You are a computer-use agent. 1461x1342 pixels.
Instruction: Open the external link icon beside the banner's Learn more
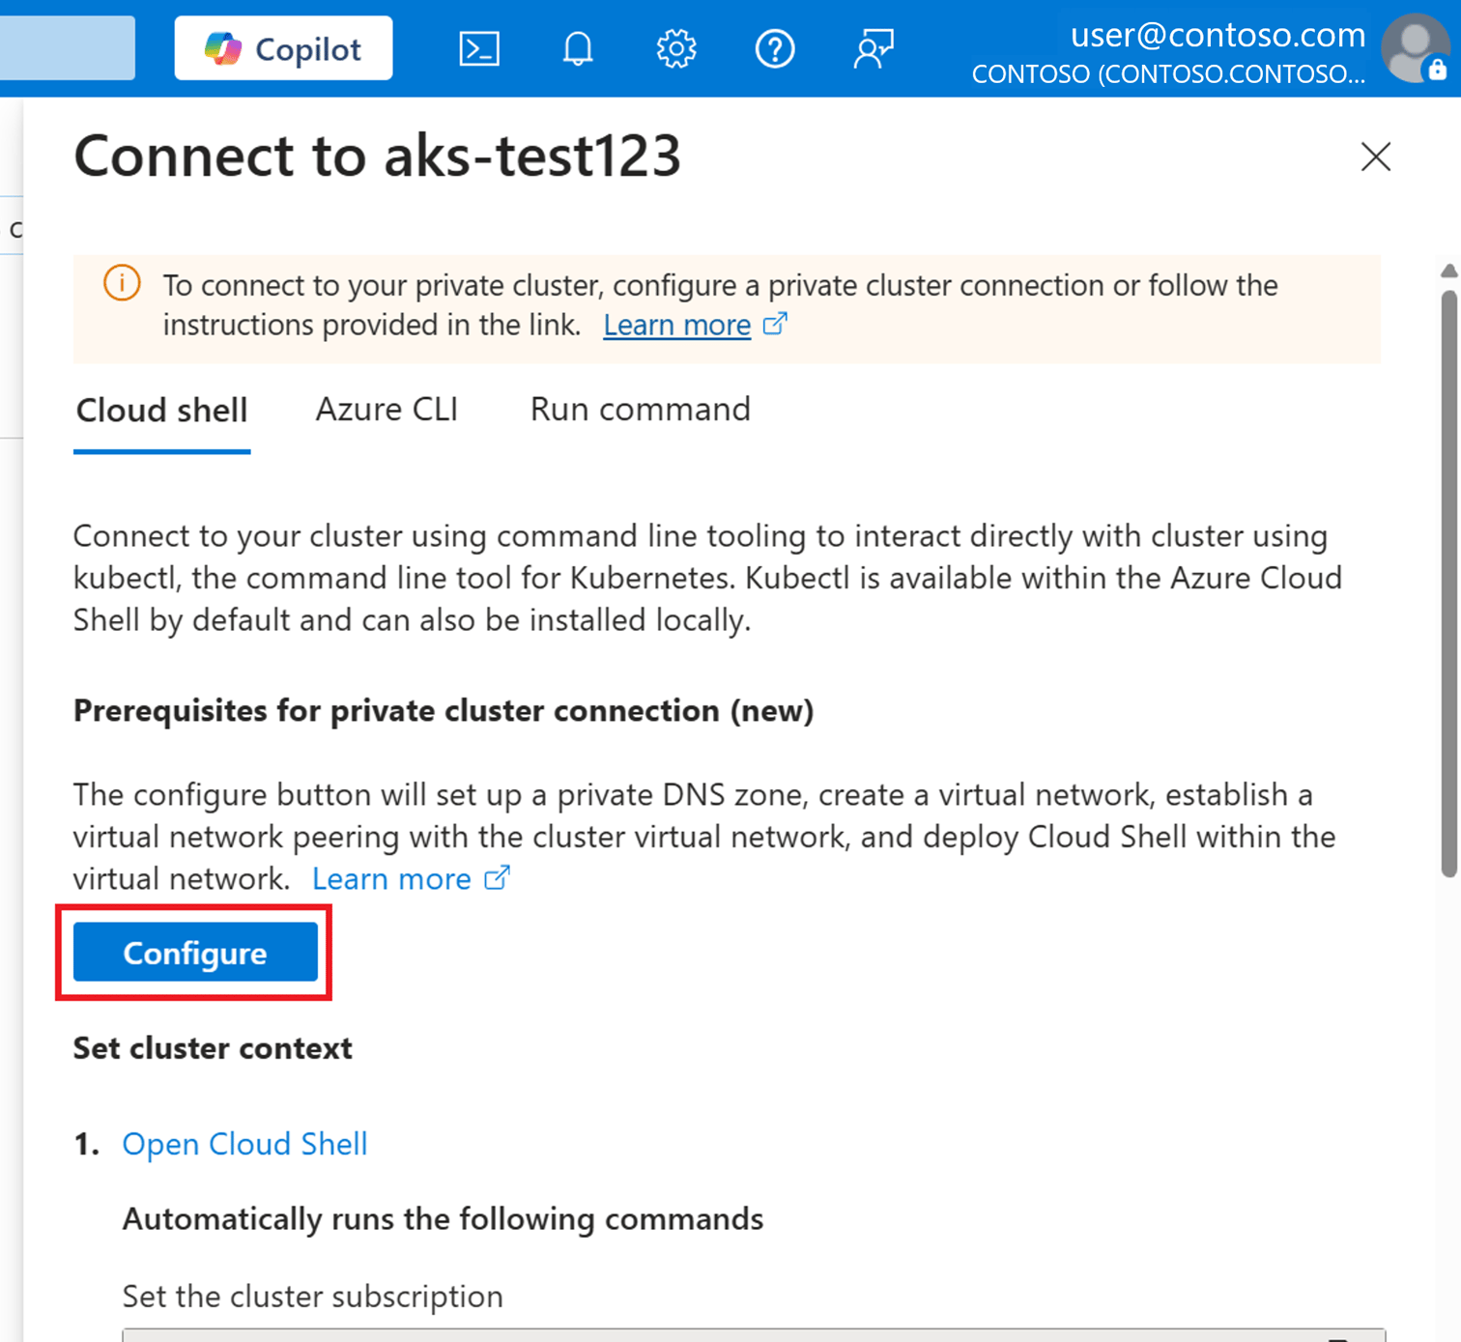pyautogui.click(x=775, y=324)
